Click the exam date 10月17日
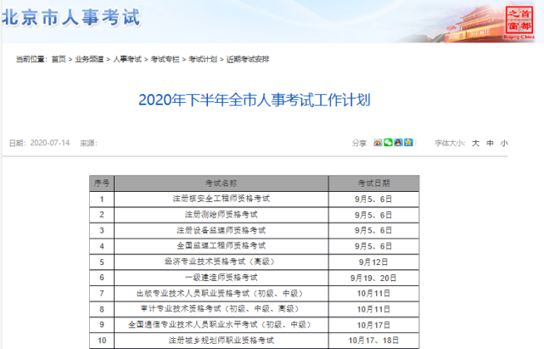The image size is (544, 349). pyautogui.click(x=373, y=325)
